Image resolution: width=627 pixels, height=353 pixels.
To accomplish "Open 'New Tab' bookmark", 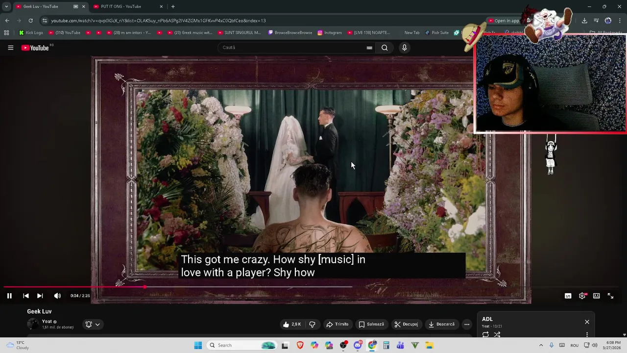I will click(x=411, y=33).
